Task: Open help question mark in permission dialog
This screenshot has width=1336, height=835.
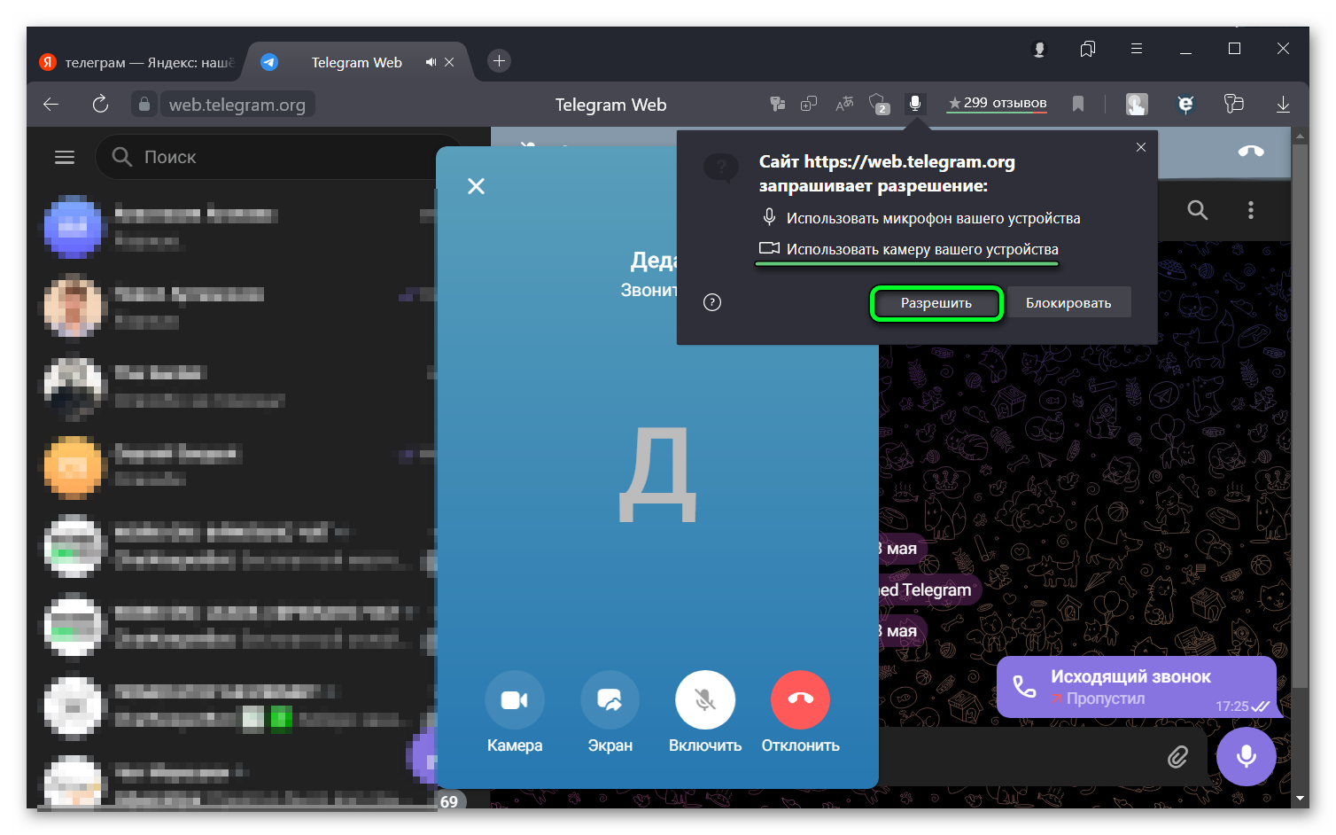Action: (712, 302)
